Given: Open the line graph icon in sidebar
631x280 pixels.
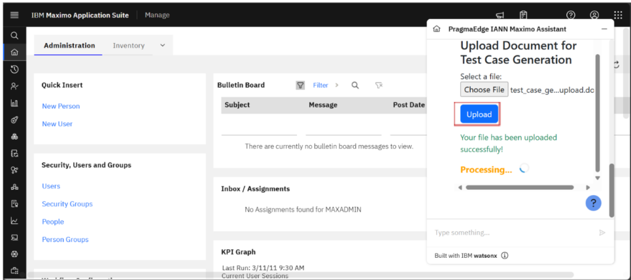Looking at the screenshot, I should (15, 220).
